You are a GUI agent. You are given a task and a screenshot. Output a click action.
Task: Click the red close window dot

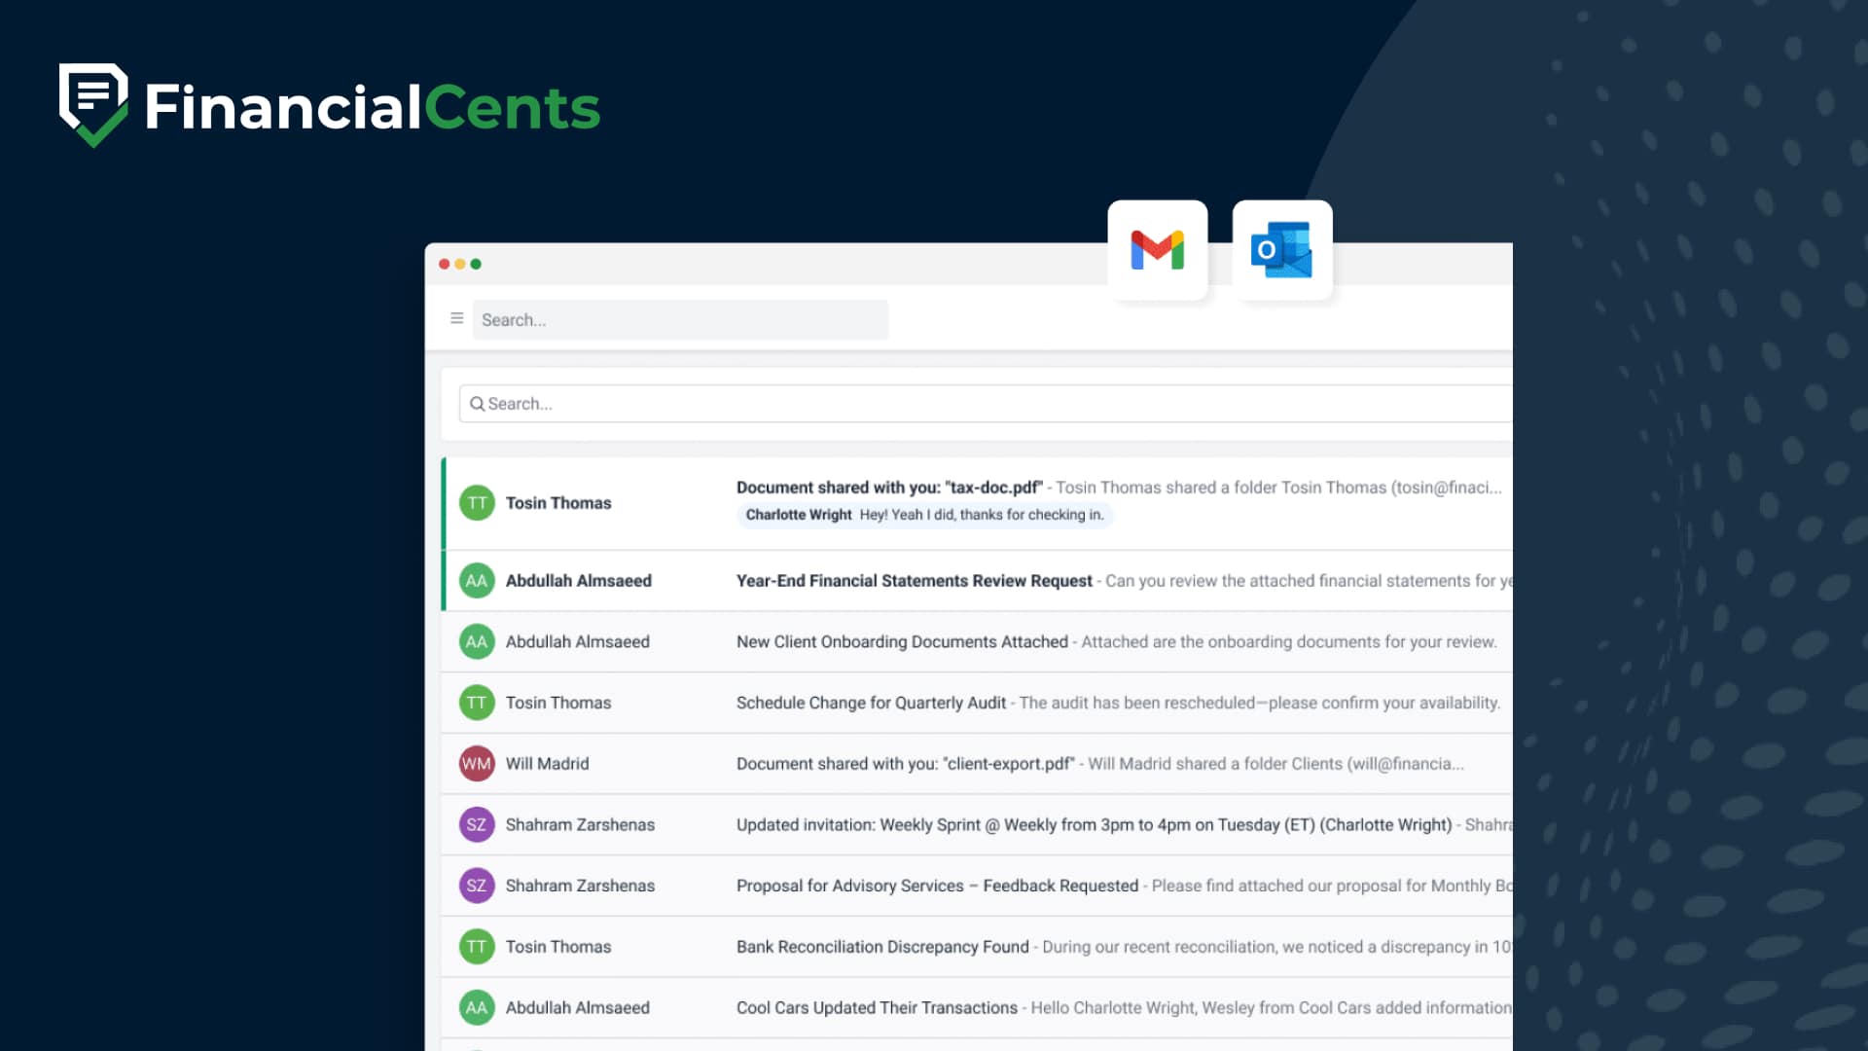(x=445, y=264)
